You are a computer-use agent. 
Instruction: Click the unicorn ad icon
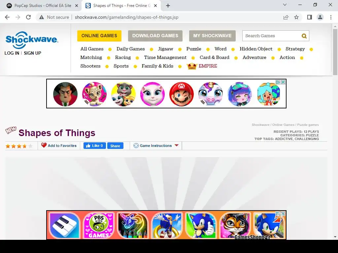point(211,94)
